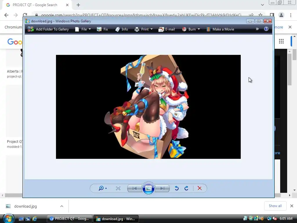Click Add Folder To Gallery in Photo Gallery
Viewport: 297px width, 223px height.
pyautogui.click(x=48, y=29)
